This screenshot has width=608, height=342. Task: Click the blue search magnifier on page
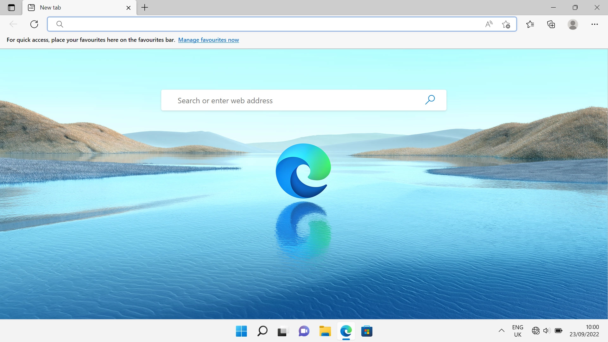(430, 100)
